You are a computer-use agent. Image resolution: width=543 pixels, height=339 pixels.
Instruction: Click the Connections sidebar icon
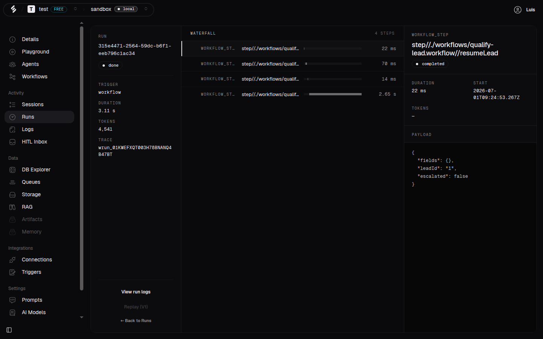12,260
